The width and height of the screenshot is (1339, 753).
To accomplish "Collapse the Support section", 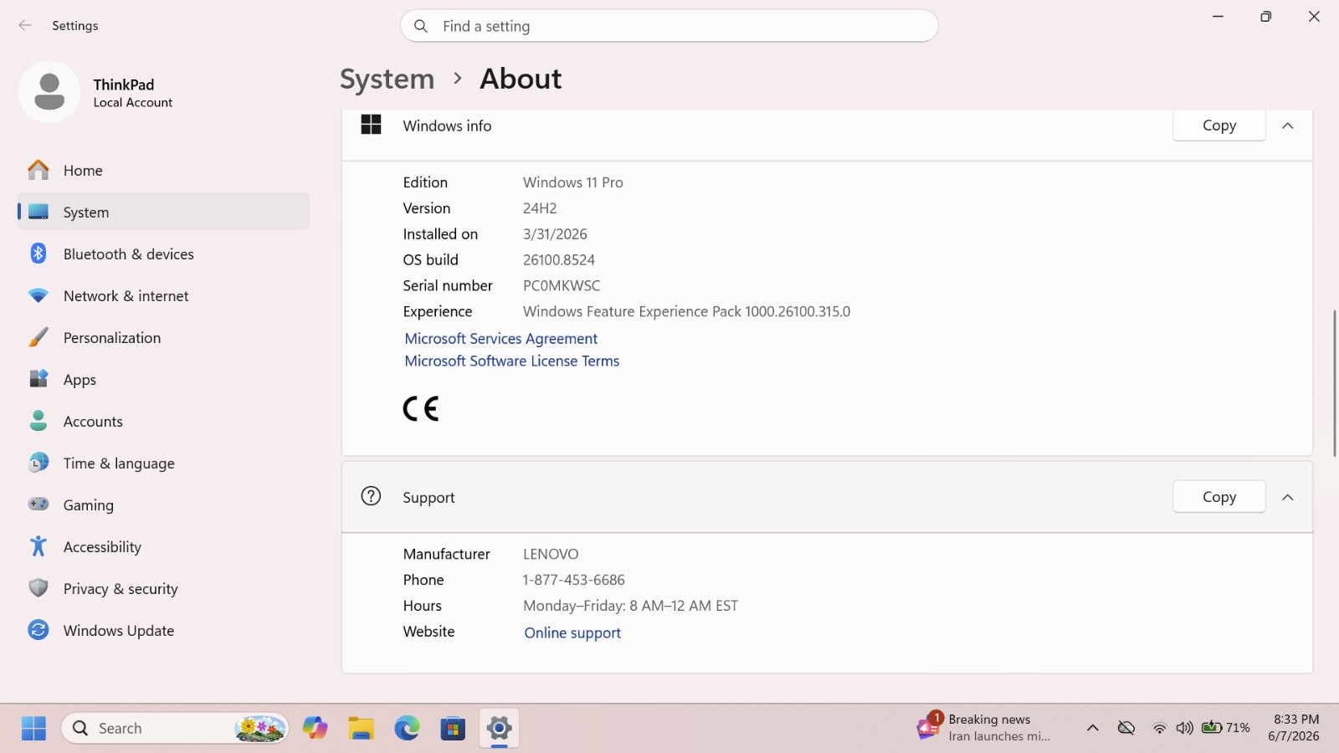I will pos(1287,497).
